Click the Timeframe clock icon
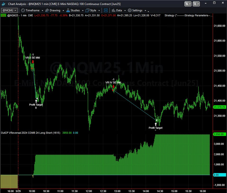 coord(23,10)
